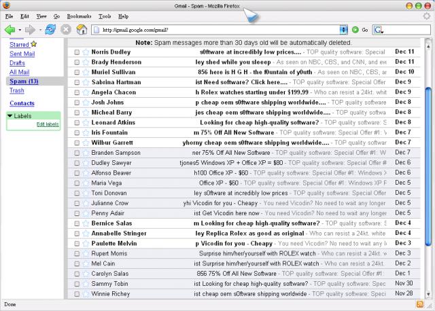Star the Bernice Salas message
435x311 pixels.
[x=86, y=223]
